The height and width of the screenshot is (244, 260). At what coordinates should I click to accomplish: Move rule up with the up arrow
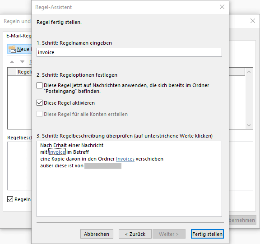click(x=12, y=62)
